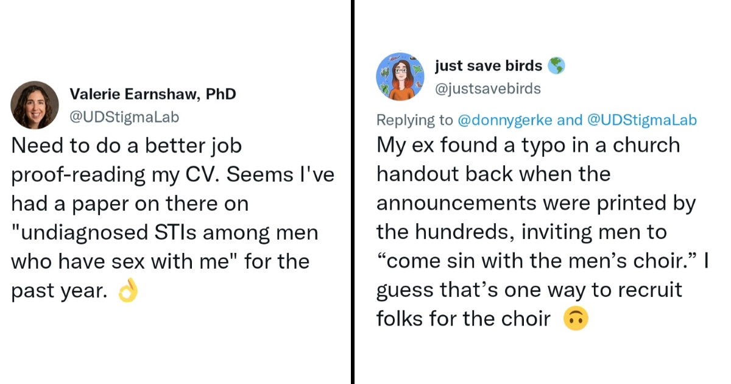Click the OK hand emoji

tap(128, 292)
